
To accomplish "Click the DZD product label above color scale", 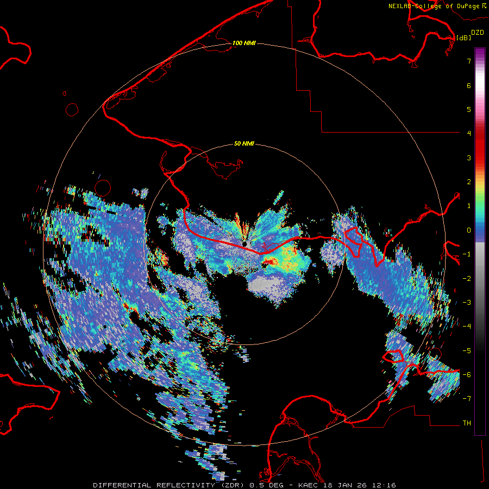I will pyautogui.click(x=478, y=33).
